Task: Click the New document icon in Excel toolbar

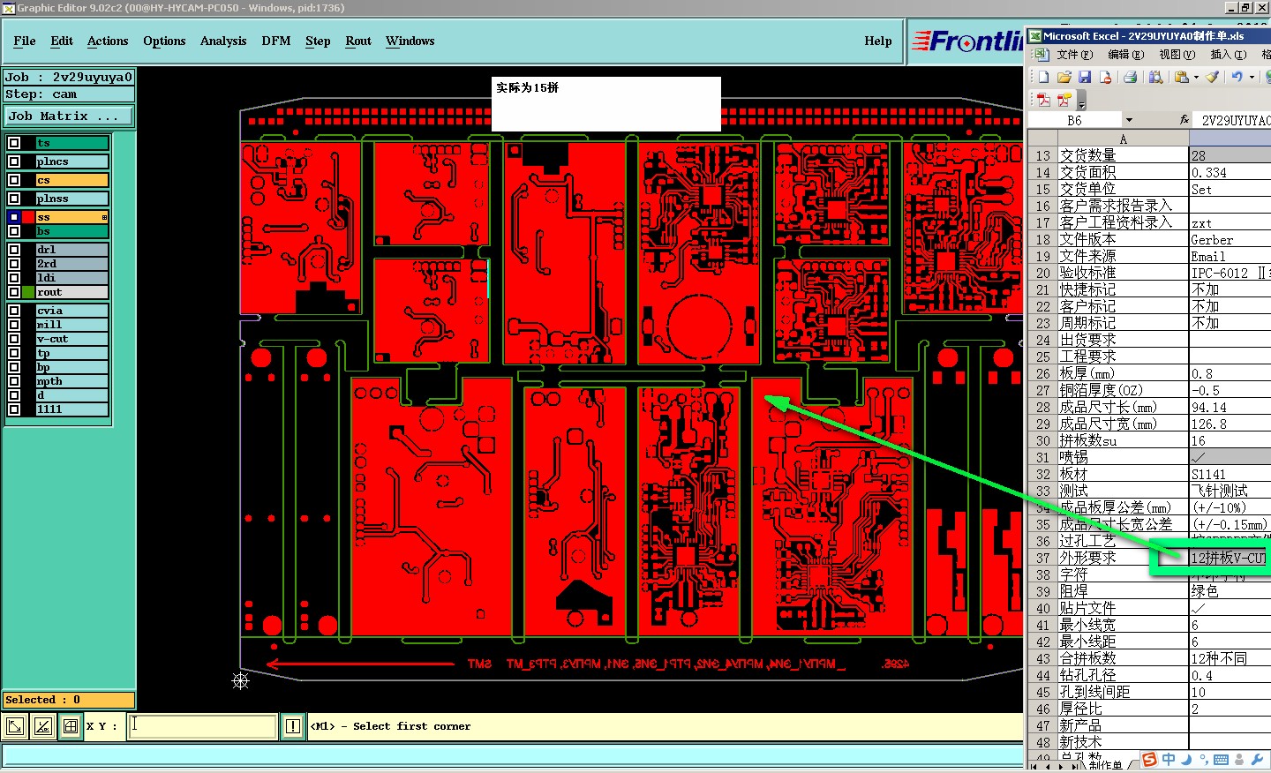Action: pos(1043,77)
